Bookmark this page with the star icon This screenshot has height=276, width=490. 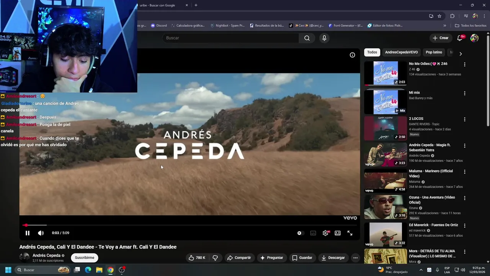pyautogui.click(x=439, y=16)
